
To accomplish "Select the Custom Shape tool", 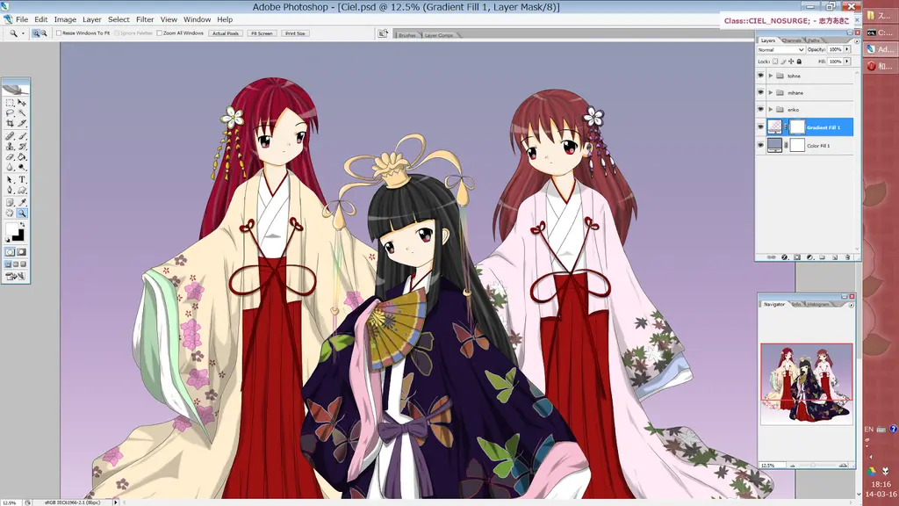I will tap(22, 190).
